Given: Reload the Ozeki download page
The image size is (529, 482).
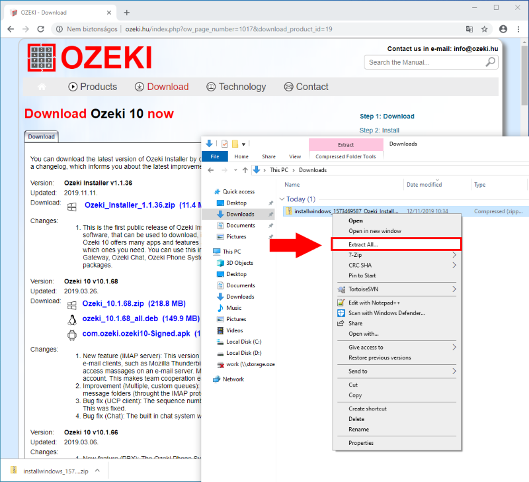Looking at the screenshot, I should [41, 29].
